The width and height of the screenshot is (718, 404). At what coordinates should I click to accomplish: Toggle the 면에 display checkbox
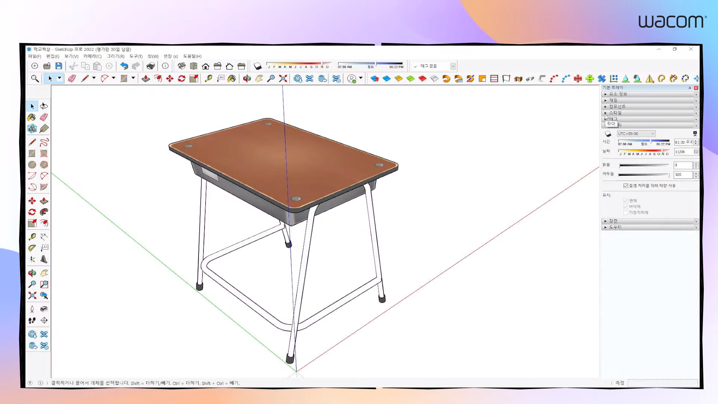coord(626,201)
